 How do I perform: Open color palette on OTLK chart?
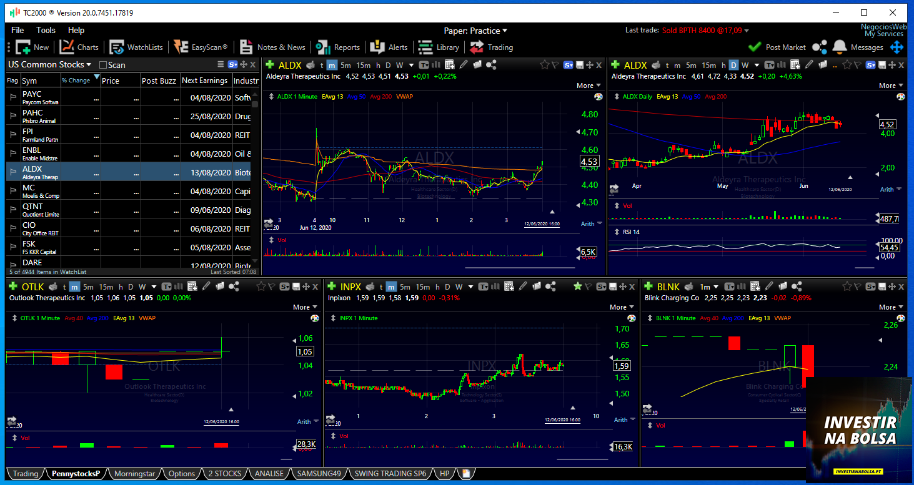pyautogui.click(x=314, y=318)
